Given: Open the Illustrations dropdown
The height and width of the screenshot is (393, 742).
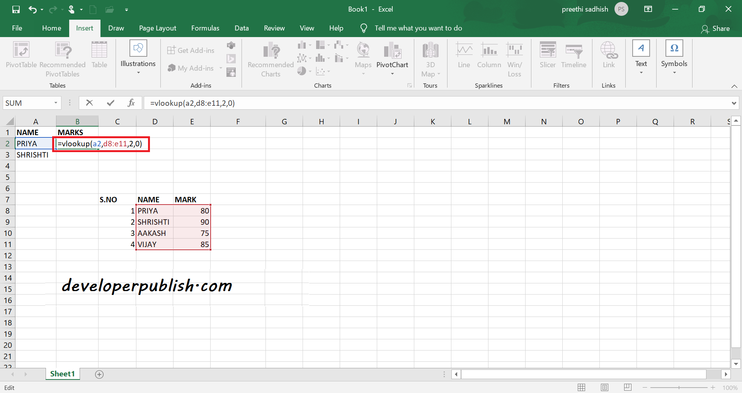Looking at the screenshot, I should click(138, 58).
